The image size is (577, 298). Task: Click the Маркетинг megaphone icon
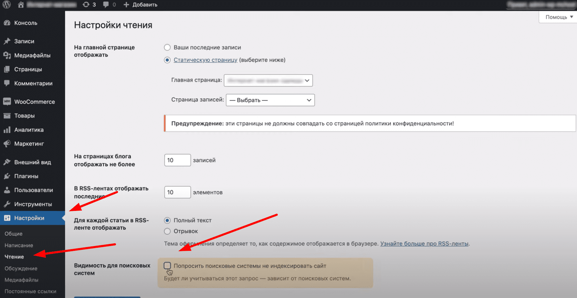pyautogui.click(x=7, y=144)
